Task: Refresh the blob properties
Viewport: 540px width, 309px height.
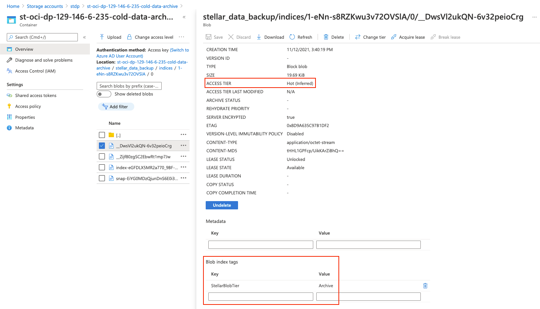Action: (x=292, y=37)
